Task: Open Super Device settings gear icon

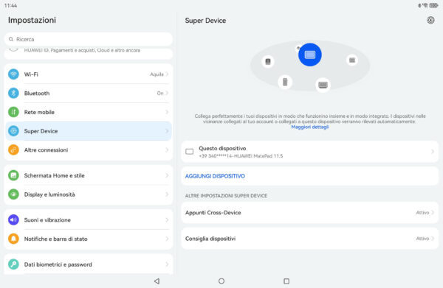Action: click(430, 21)
